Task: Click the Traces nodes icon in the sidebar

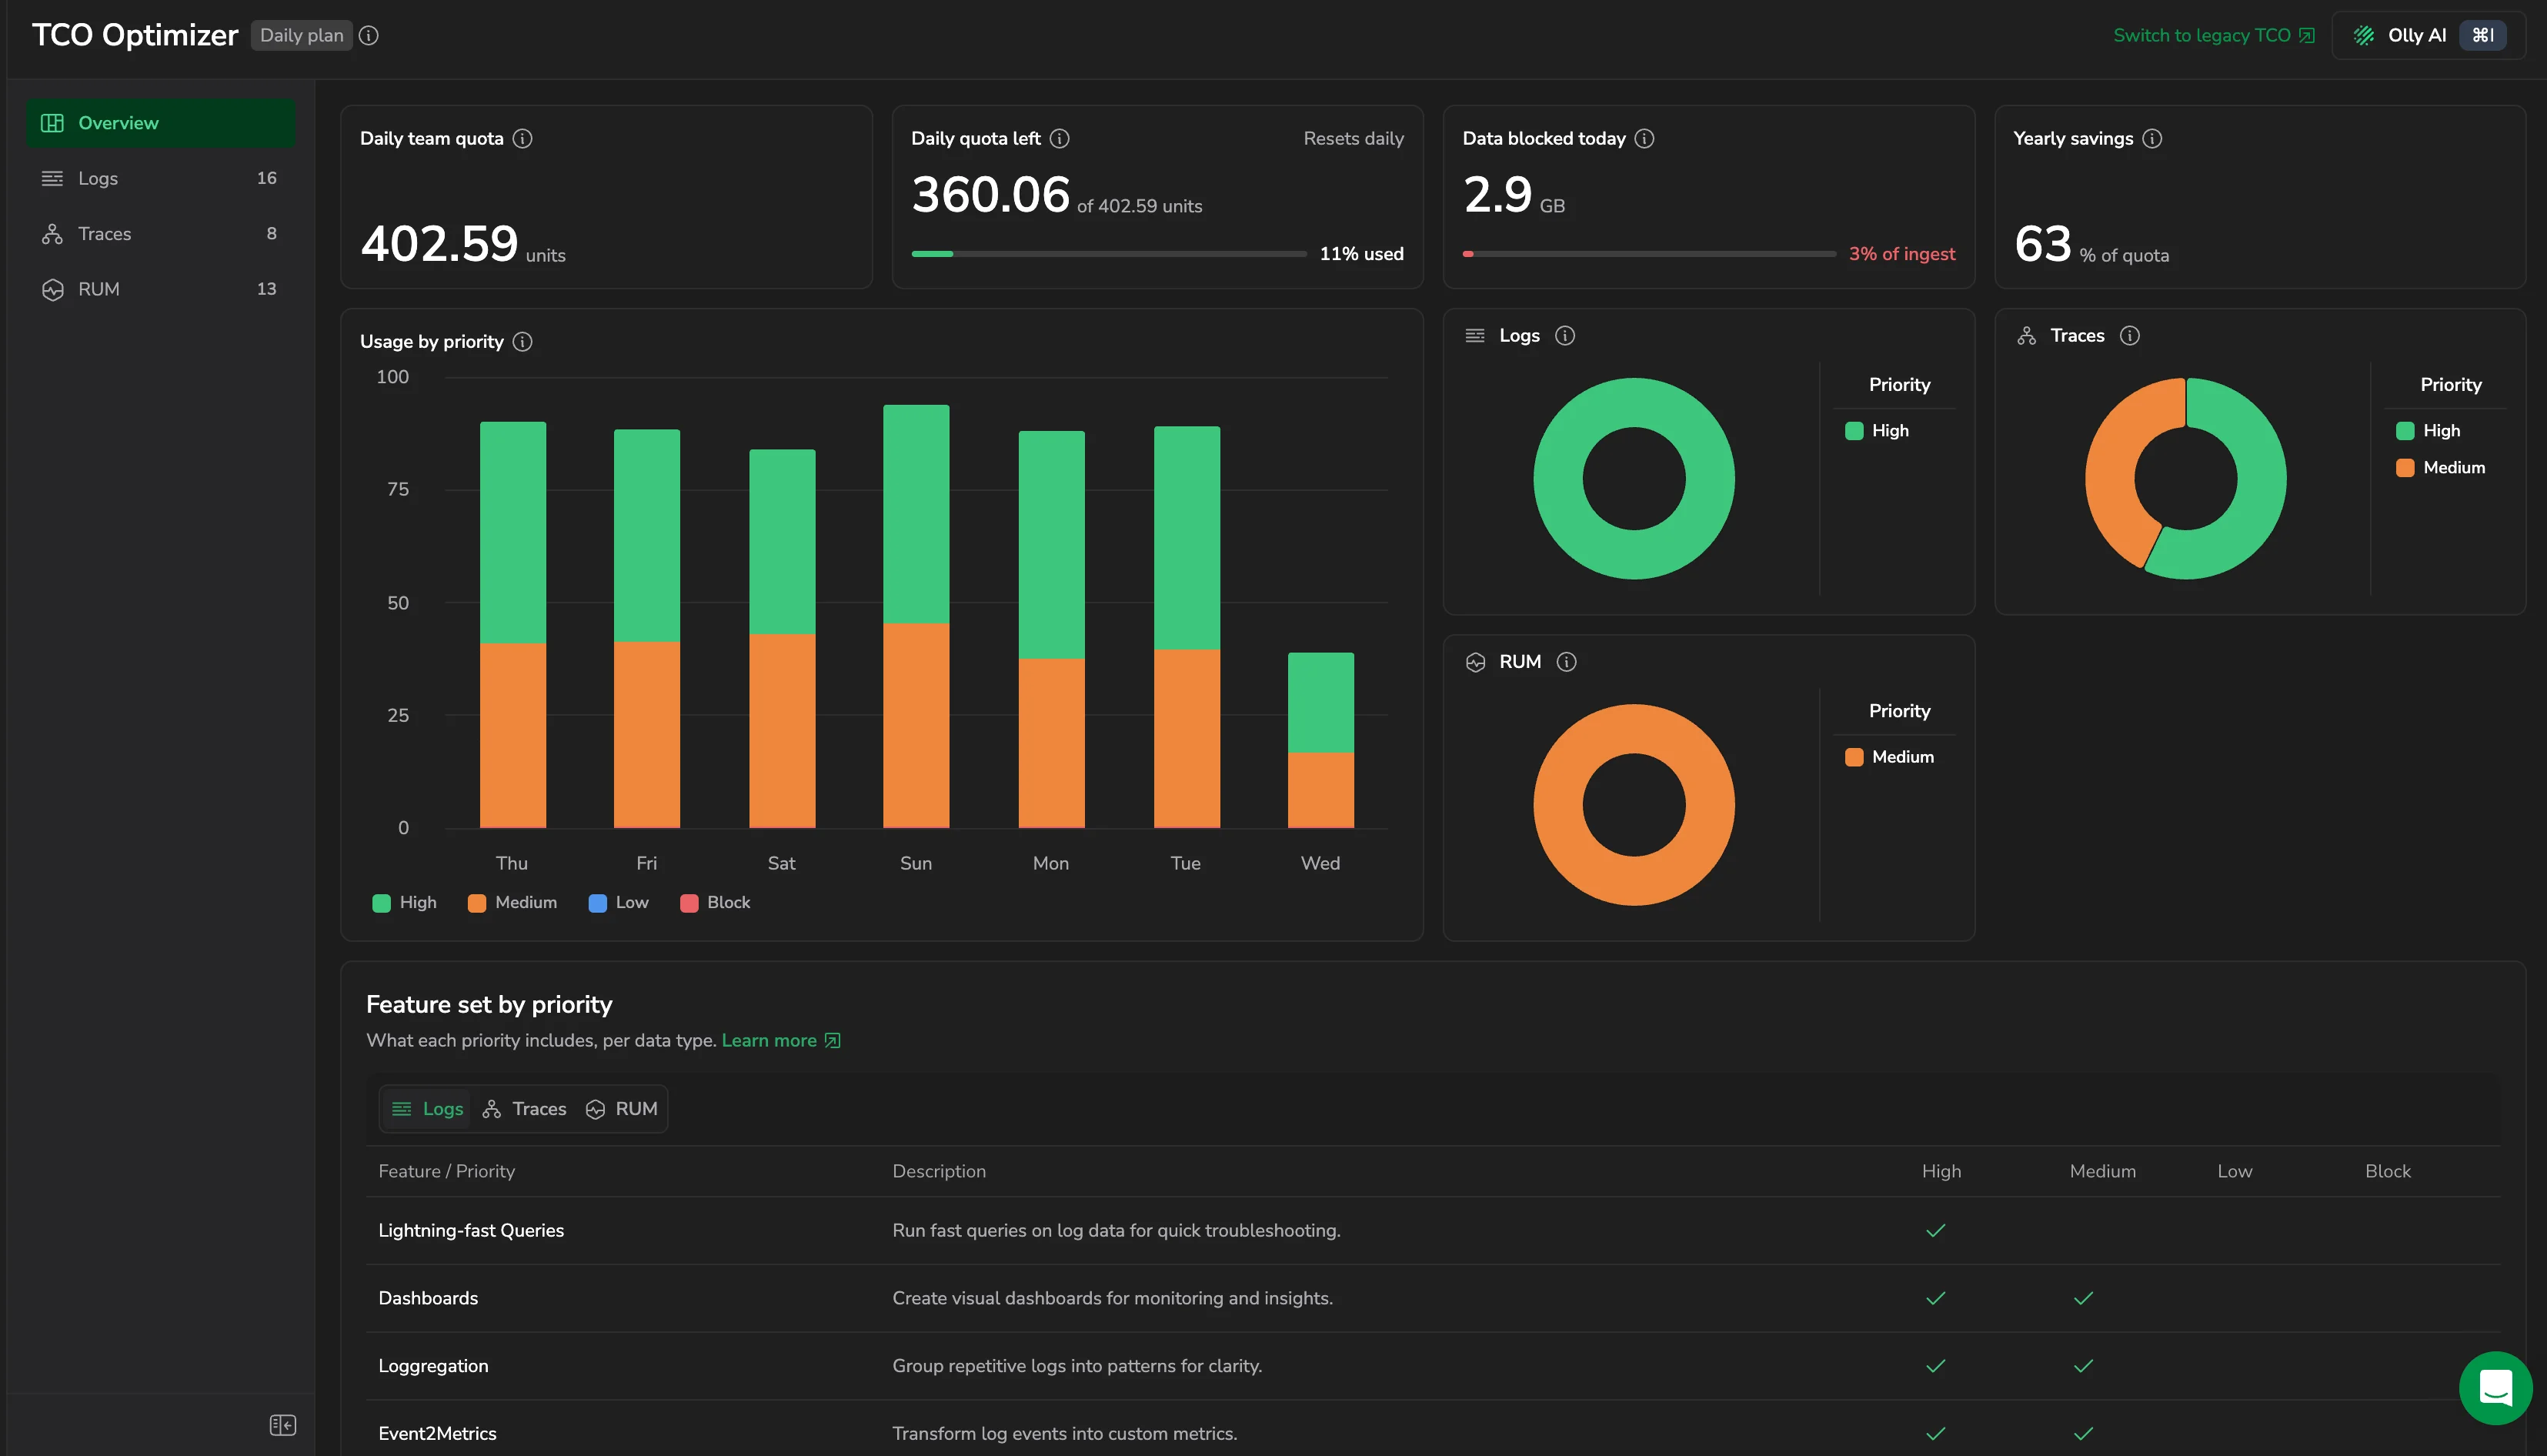Action: pyautogui.click(x=52, y=233)
